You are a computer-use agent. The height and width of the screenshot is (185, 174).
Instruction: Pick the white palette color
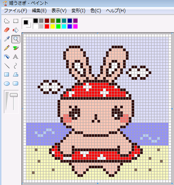[36, 26]
